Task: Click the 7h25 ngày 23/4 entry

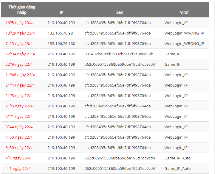Action: tap(19, 43)
